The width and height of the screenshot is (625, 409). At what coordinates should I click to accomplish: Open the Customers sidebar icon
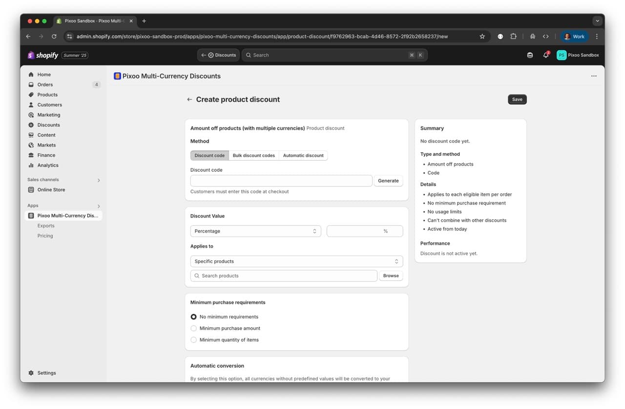click(x=31, y=105)
